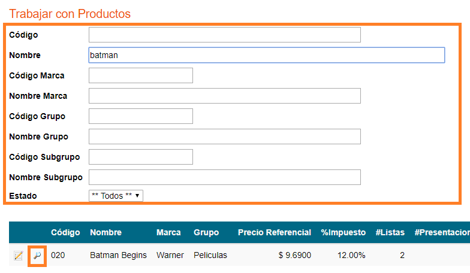Click the Grupo column header
This screenshot has height=273, width=470.
point(206,232)
